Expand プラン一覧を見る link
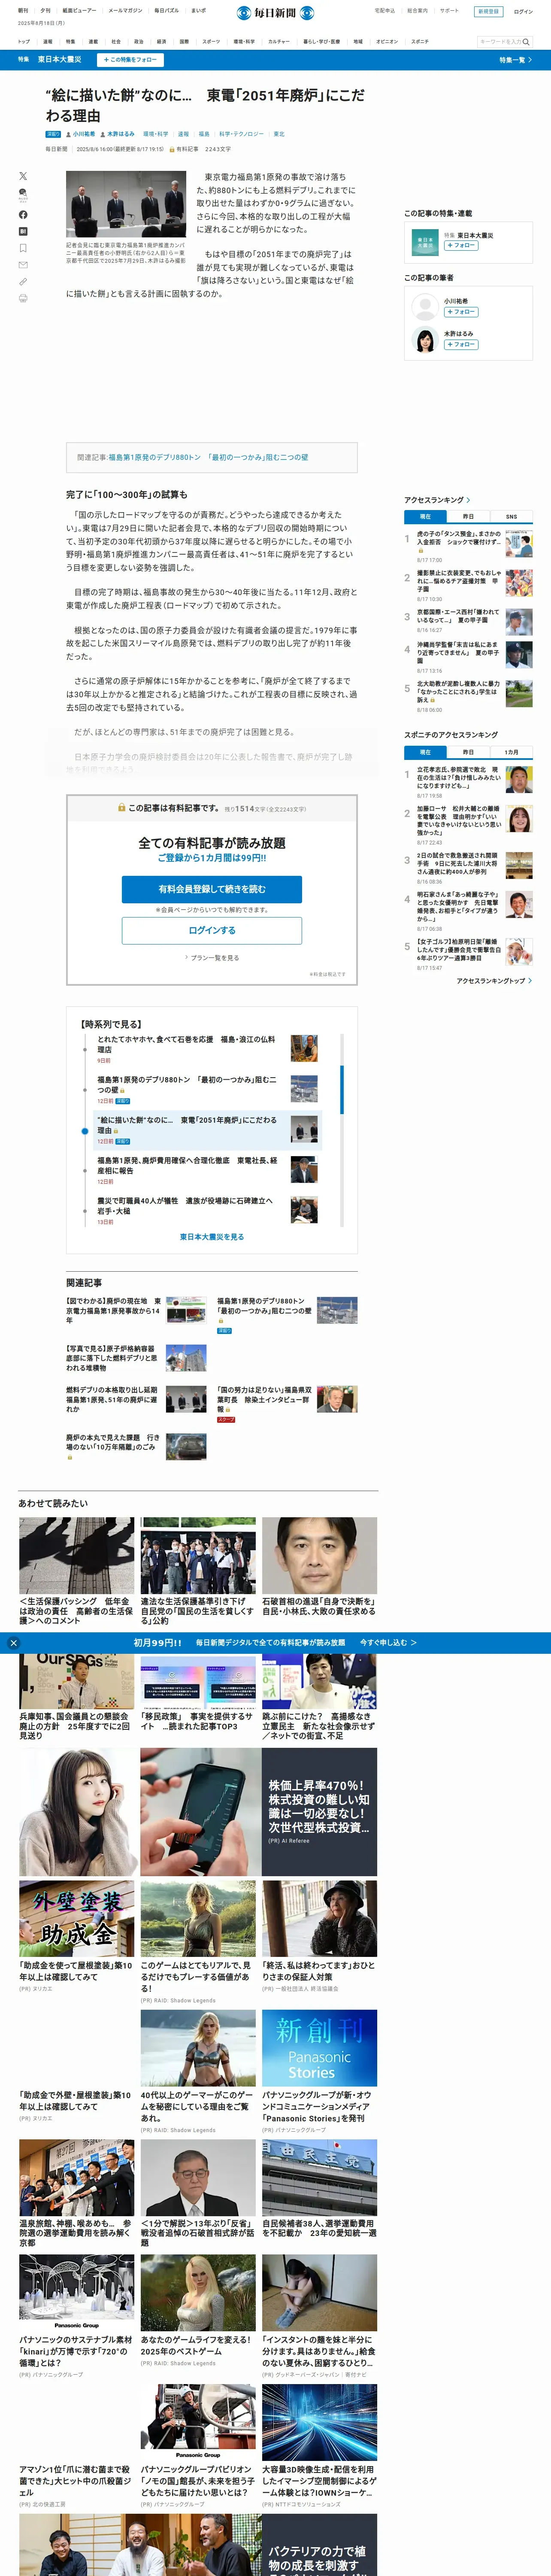The image size is (551, 2576). tap(212, 958)
